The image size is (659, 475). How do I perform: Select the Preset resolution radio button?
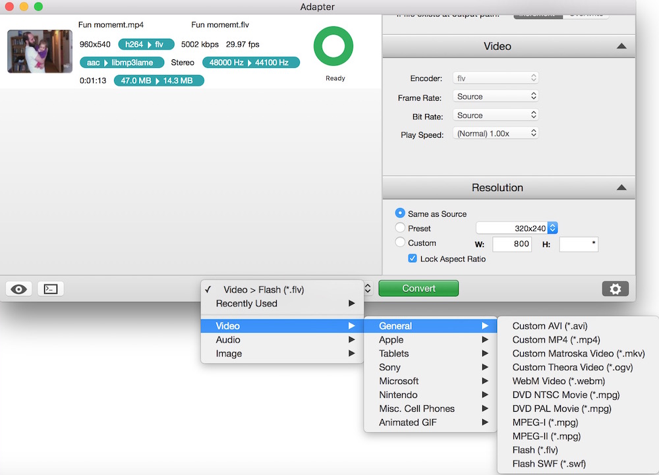400,228
